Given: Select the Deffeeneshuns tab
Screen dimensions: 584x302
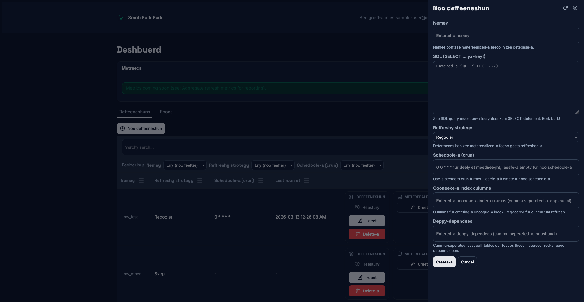Looking at the screenshot, I should pyautogui.click(x=134, y=112).
